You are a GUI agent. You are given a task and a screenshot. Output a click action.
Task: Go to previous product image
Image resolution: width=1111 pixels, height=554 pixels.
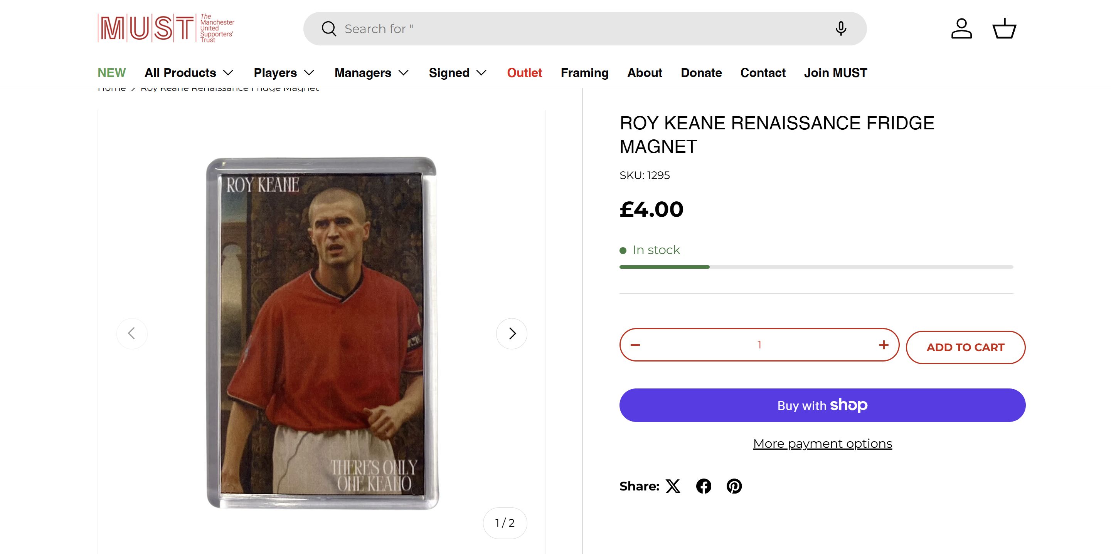pyautogui.click(x=132, y=333)
